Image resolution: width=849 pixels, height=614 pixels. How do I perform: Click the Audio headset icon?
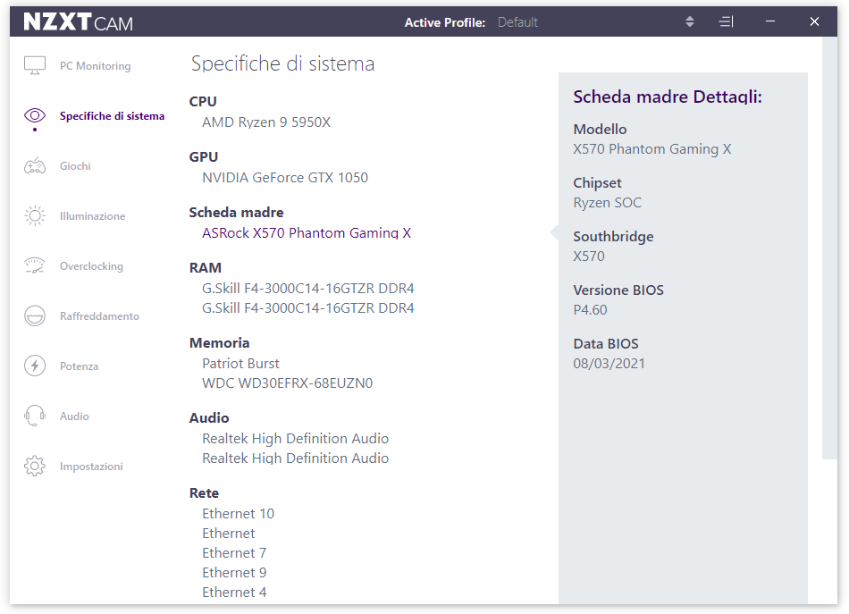(x=35, y=416)
